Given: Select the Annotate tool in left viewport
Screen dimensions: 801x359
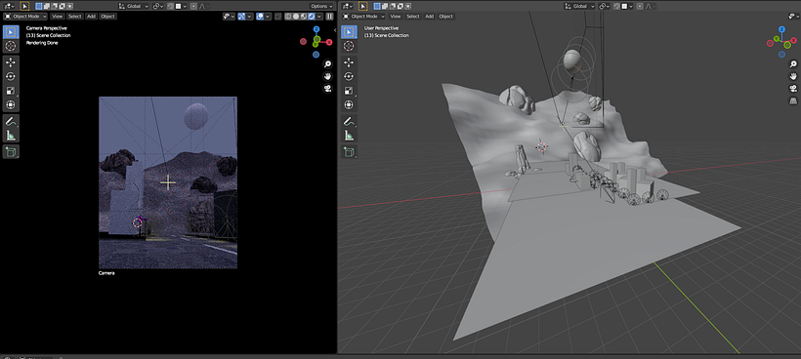Looking at the screenshot, I should tap(11, 121).
